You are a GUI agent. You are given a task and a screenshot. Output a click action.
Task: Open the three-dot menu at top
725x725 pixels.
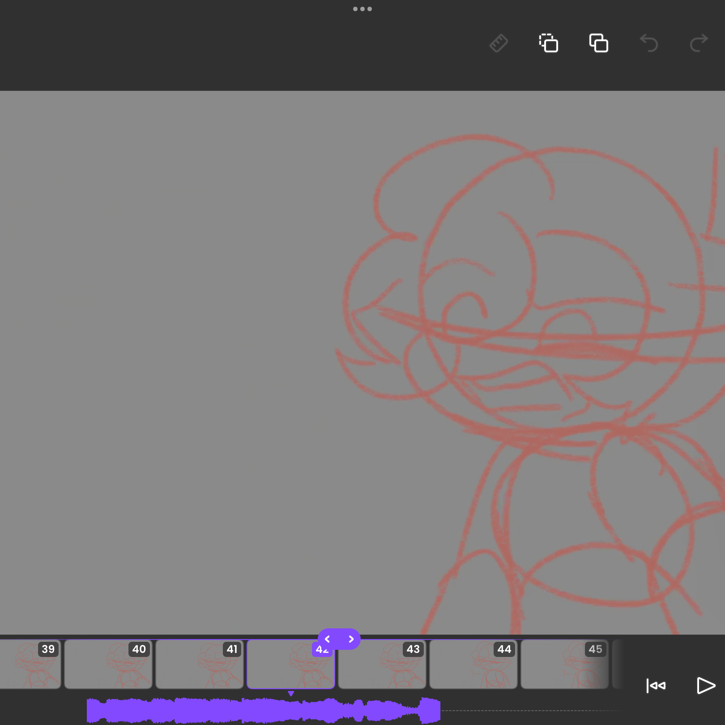(362, 9)
